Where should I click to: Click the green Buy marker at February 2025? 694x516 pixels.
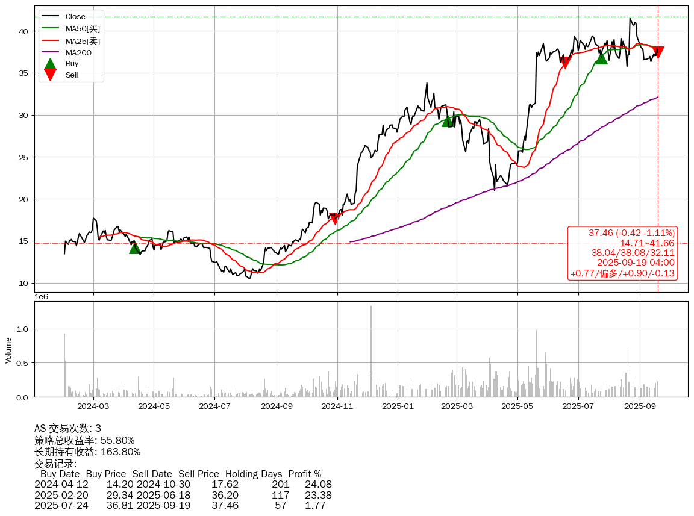click(448, 121)
